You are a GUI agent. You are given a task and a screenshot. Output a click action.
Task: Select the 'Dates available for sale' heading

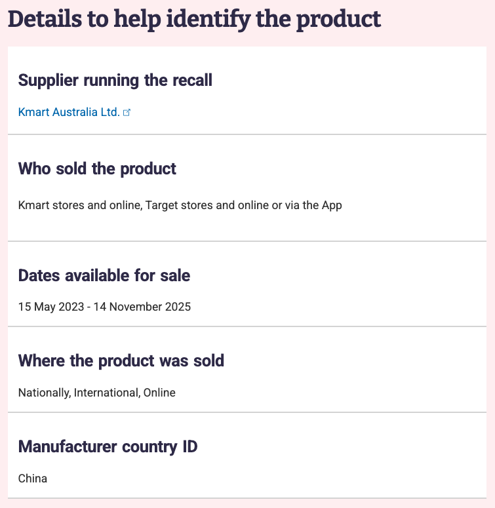104,275
